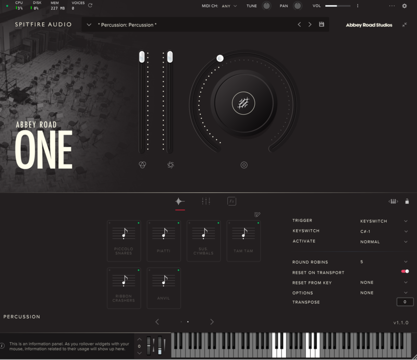Image resolution: width=417 pixels, height=360 pixels.
Task: Click the version text v1.1.0
Action: coord(401,322)
